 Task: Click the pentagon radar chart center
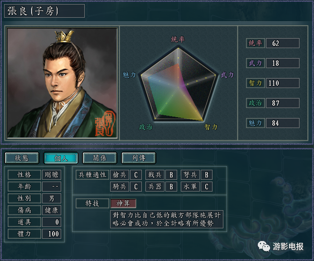click(x=178, y=87)
